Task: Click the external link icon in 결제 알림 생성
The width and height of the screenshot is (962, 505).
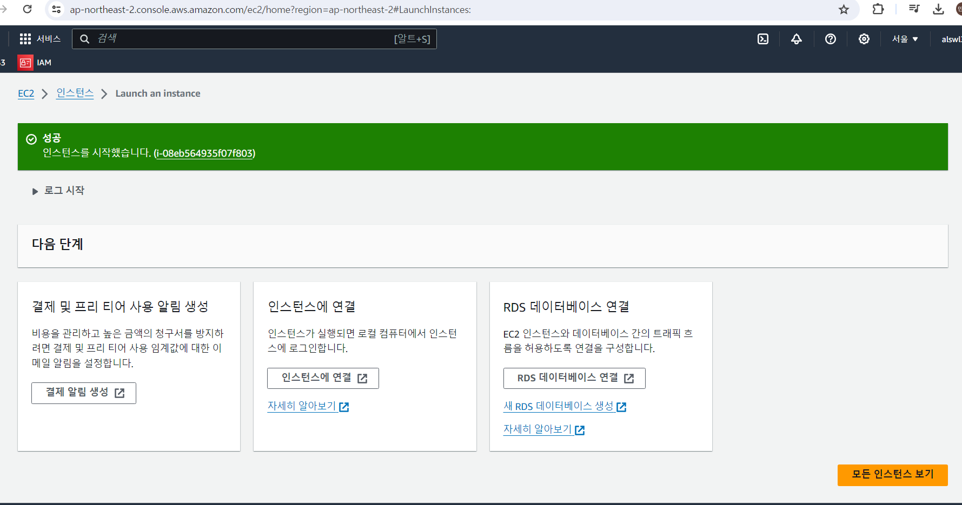Action: (120, 393)
